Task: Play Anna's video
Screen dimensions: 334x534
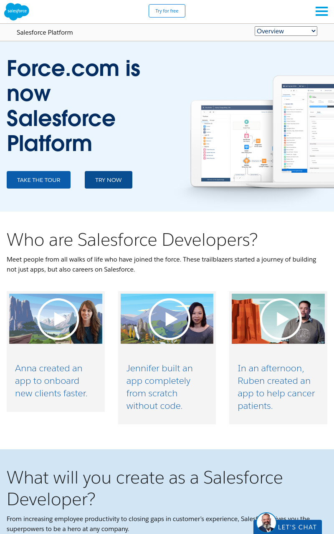Action: pos(58,319)
